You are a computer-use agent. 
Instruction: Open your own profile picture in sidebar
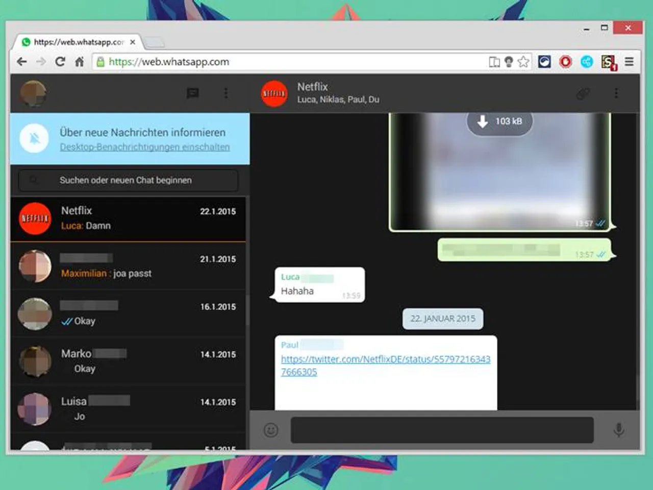[33, 93]
